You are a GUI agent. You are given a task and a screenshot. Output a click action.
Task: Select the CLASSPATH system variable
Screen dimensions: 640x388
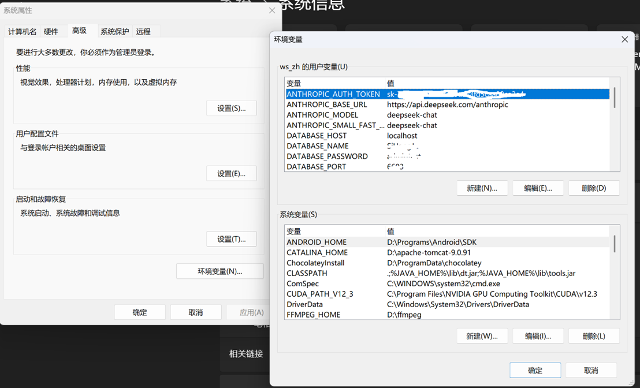coord(306,273)
